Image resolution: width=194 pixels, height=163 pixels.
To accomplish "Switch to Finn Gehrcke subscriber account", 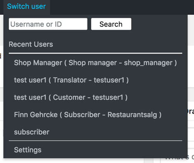I will 88,115.
